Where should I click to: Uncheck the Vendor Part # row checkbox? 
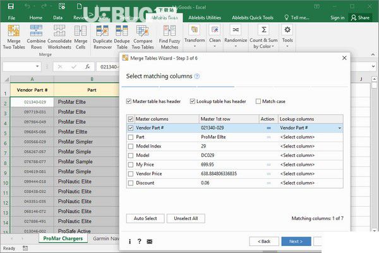click(131, 128)
